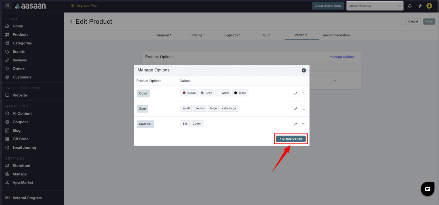Open the SEO tab
The height and width of the screenshot is (205, 439).
point(266,35)
